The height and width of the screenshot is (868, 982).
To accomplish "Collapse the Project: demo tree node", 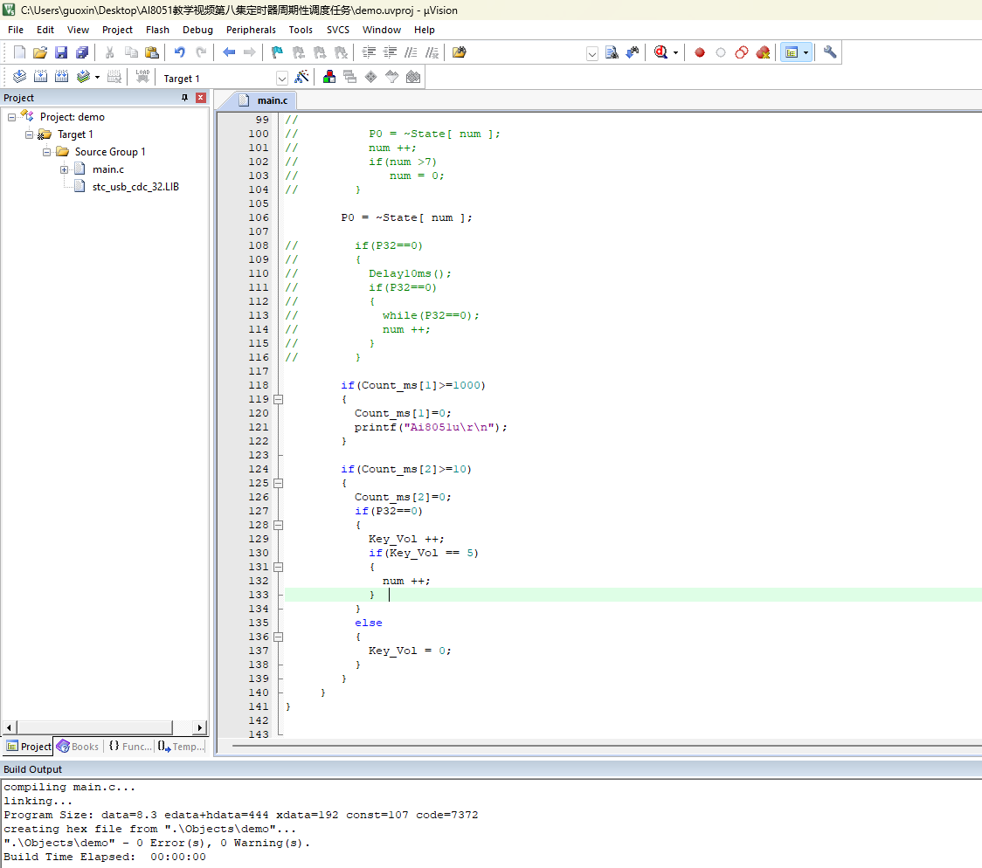I will [11, 117].
